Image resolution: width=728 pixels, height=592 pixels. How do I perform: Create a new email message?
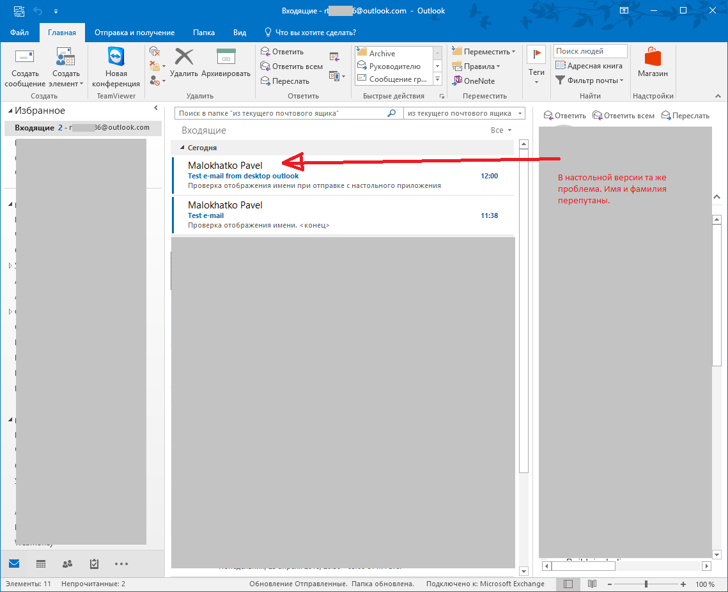click(x=24, y=68)
